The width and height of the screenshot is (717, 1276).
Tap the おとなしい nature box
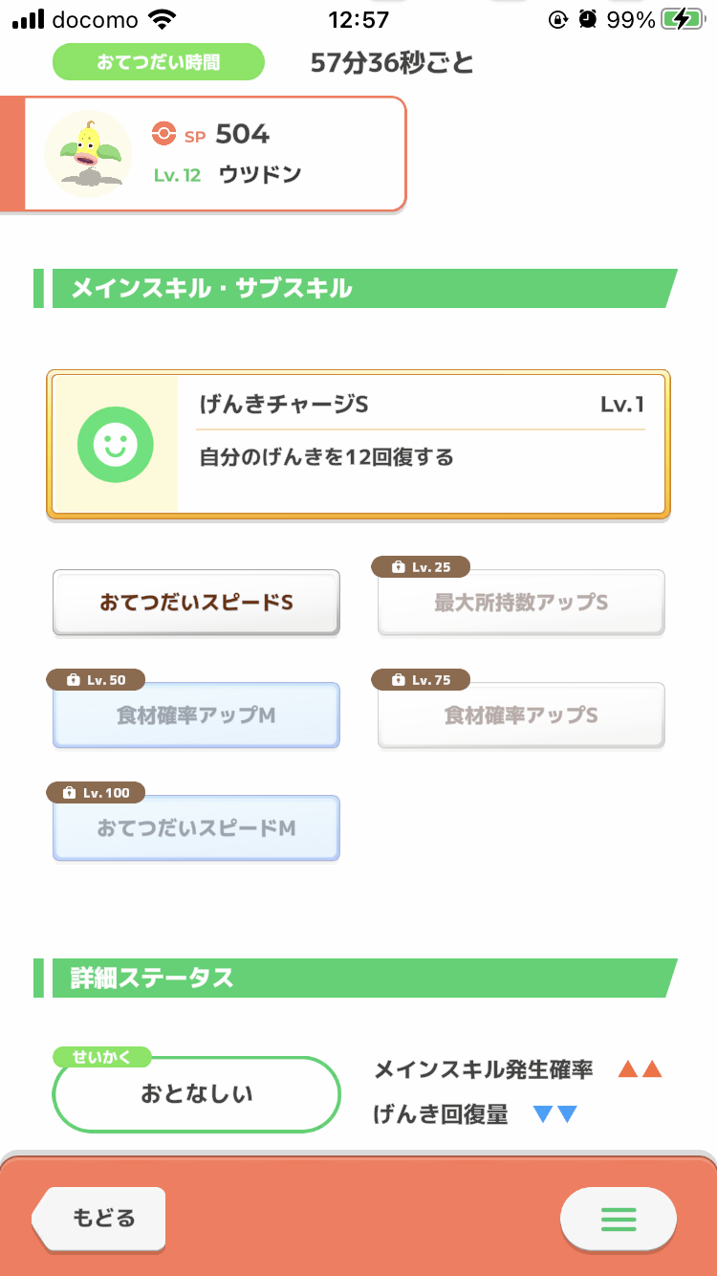[197, 1094]
